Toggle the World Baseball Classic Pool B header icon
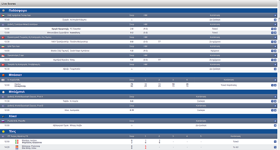 click(x=275, y=106)
